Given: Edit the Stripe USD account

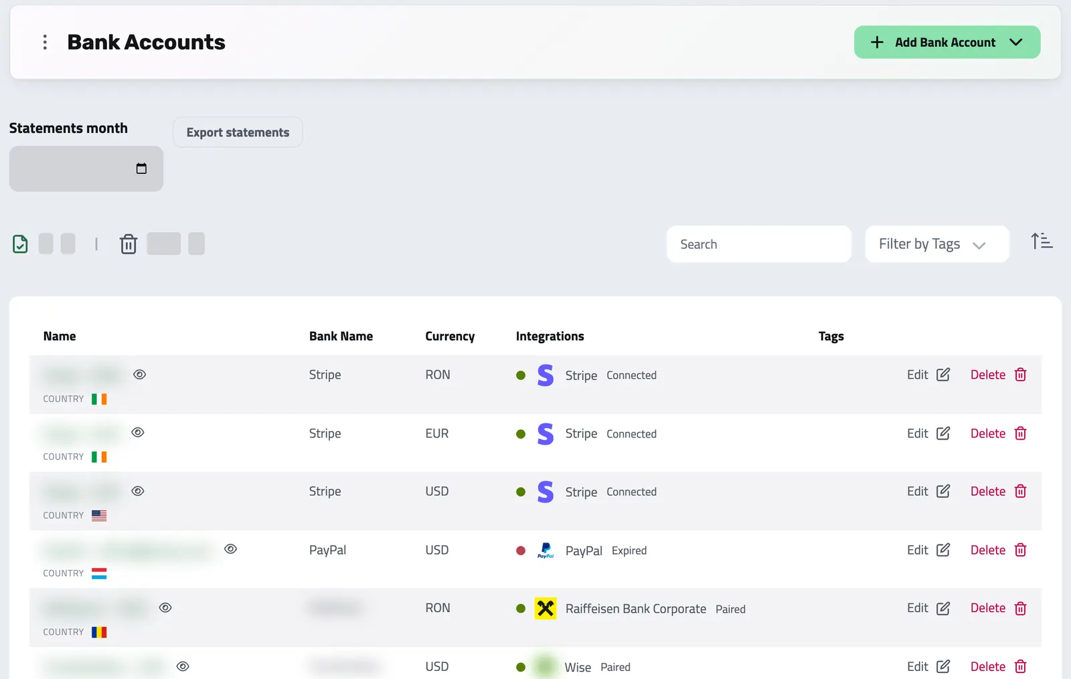Looking at the screenshot, I should [x=928, y=491].
